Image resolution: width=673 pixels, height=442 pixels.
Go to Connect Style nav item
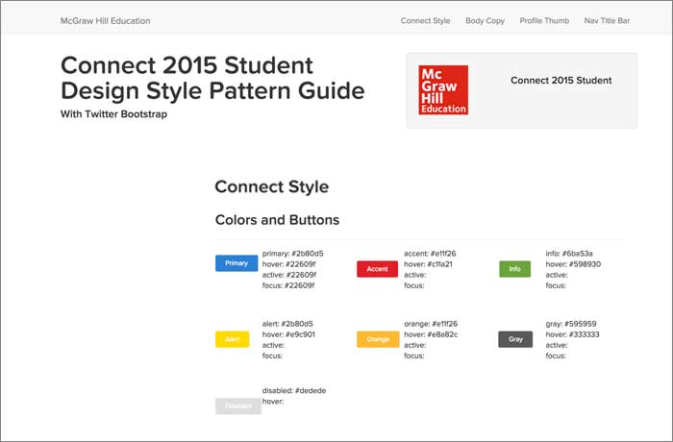pos(425,20)
